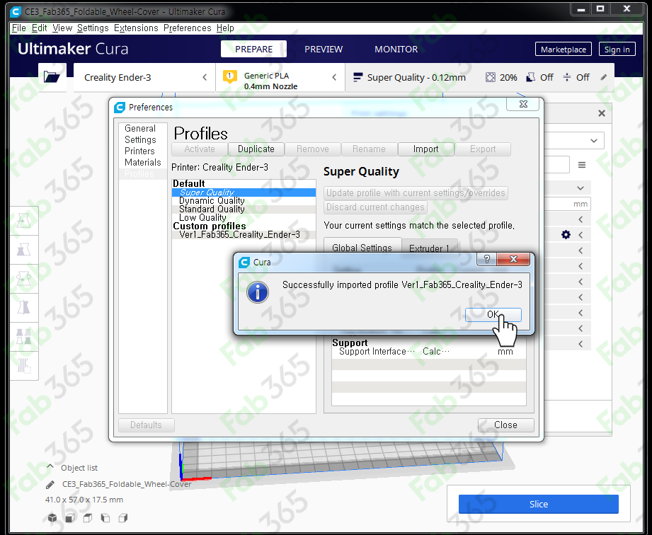The image size is (652, 535).
Task: Click OK in the import success dialog
Action: pos(493,315)
